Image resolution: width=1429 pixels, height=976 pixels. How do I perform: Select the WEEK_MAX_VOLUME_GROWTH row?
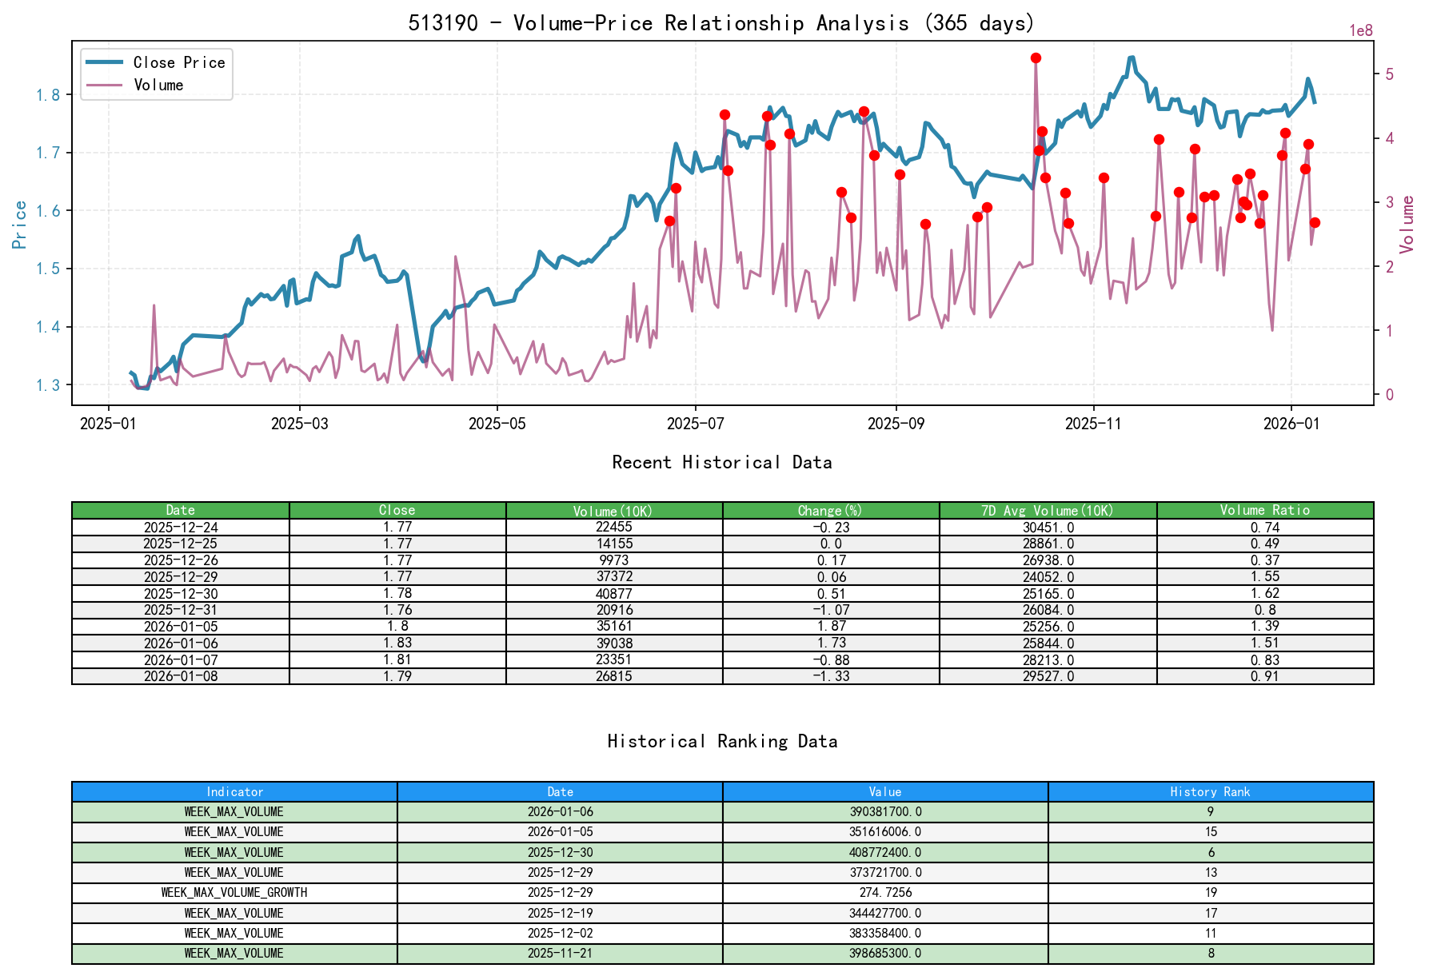[234, 893]
